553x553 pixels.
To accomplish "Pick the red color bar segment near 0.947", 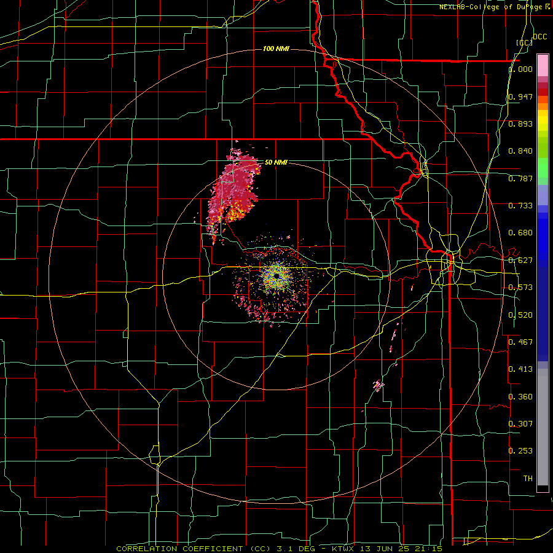I will [543, 92].
